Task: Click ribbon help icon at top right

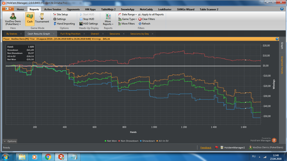Action: [x=282, y=9]
